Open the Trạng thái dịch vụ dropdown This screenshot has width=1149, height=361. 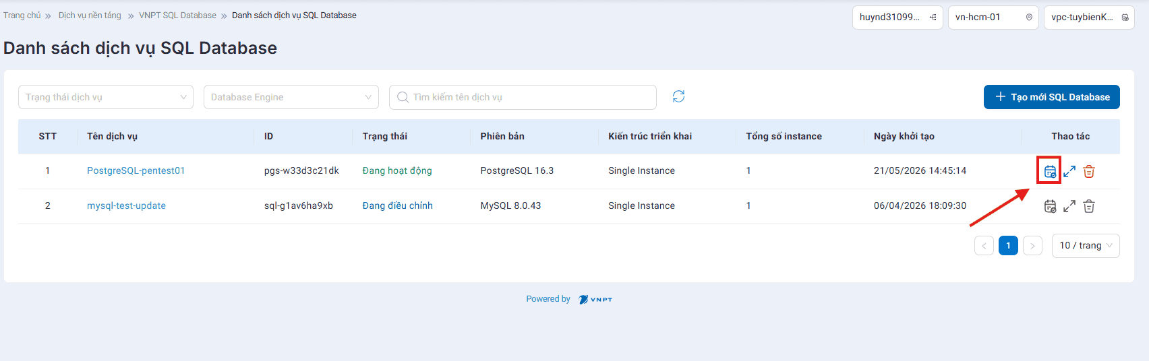click(106, 97)
